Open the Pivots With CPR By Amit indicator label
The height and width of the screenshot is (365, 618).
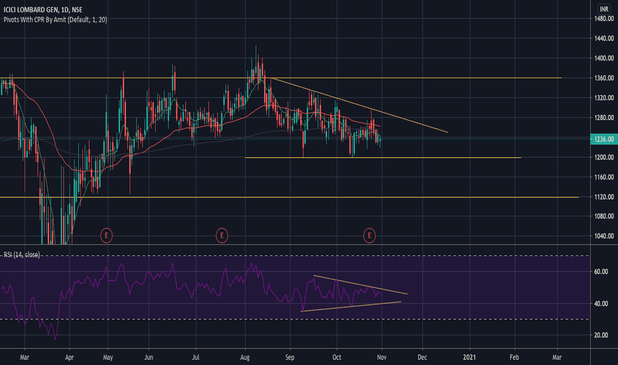click(x=55, y=20)
